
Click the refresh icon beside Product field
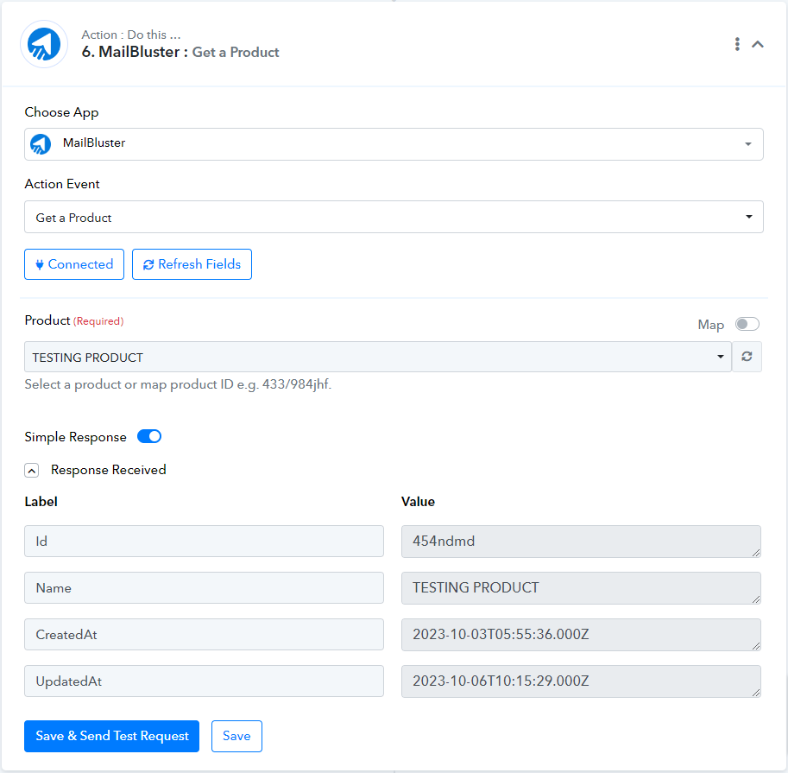pyautogui.click(x=747, y=357)
